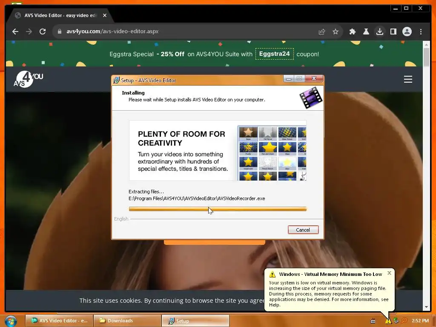Click the Virtual Memory warning message text
The height and width of the screenshot is (327, 436).
[x=329, y=294]
